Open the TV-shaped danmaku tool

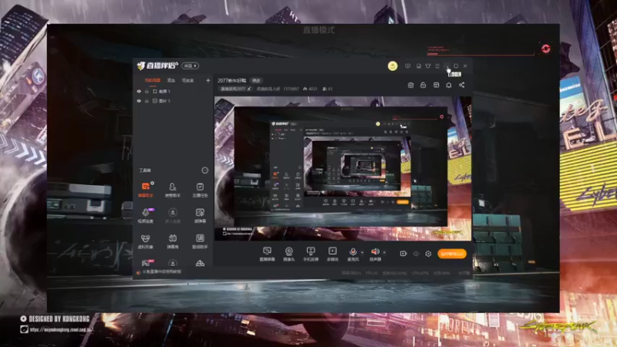click(172, 241)
